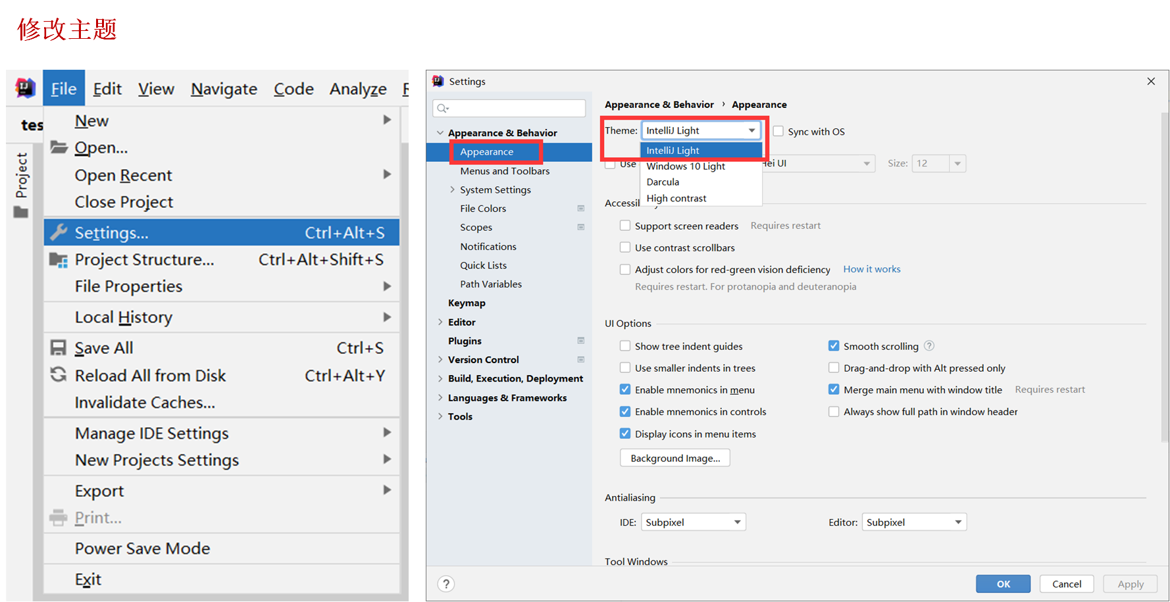Choose Settings... from File menu
The height and width of the screenshot is (602, 1170).
[222, 232]
